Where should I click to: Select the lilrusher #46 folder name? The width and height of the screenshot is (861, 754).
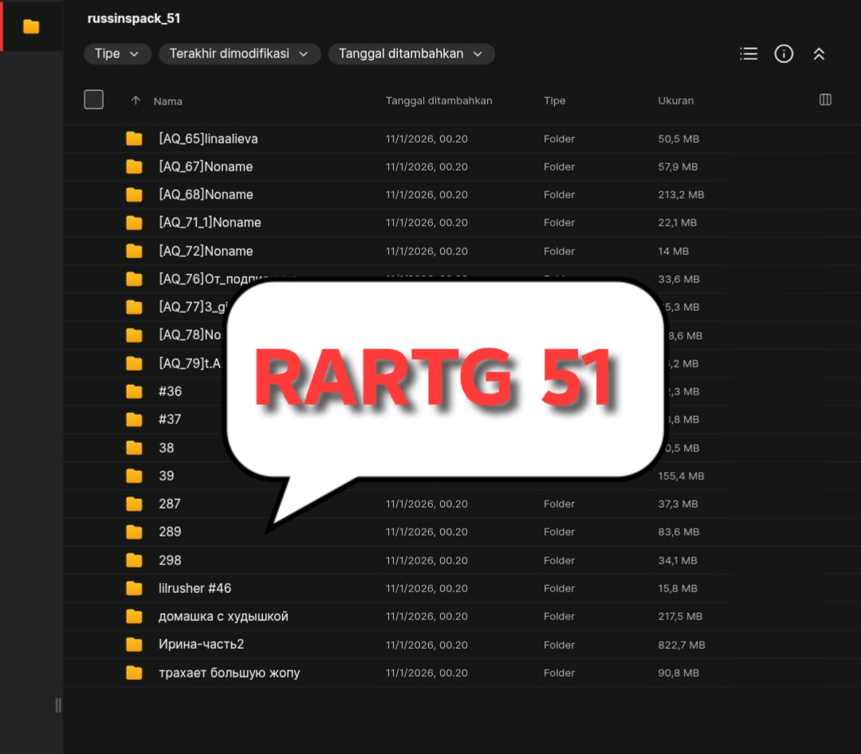[195, 588]
